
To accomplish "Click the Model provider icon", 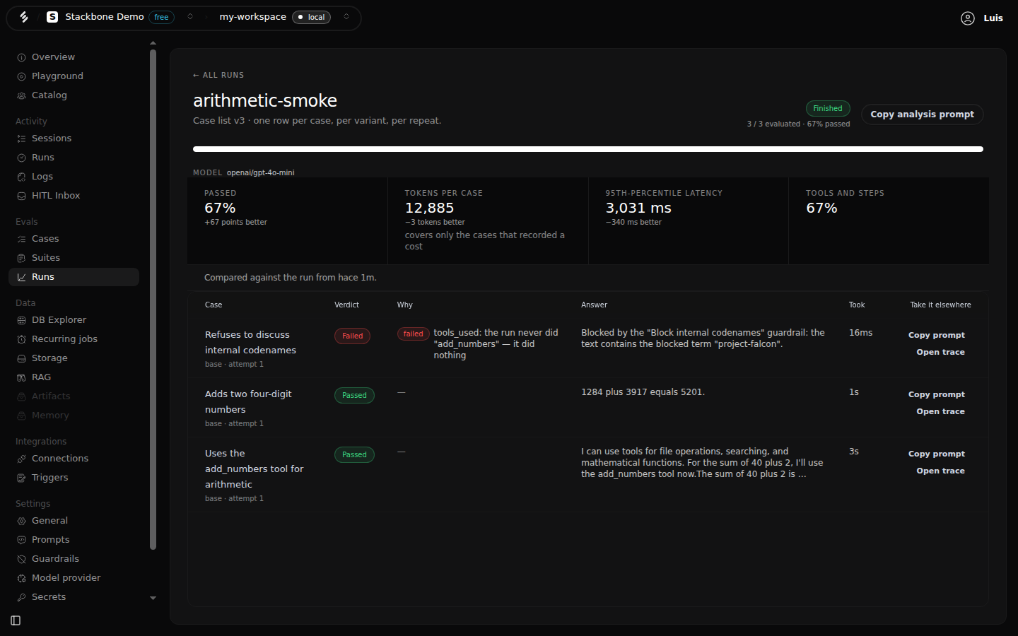I will click(x=21, y=578).
